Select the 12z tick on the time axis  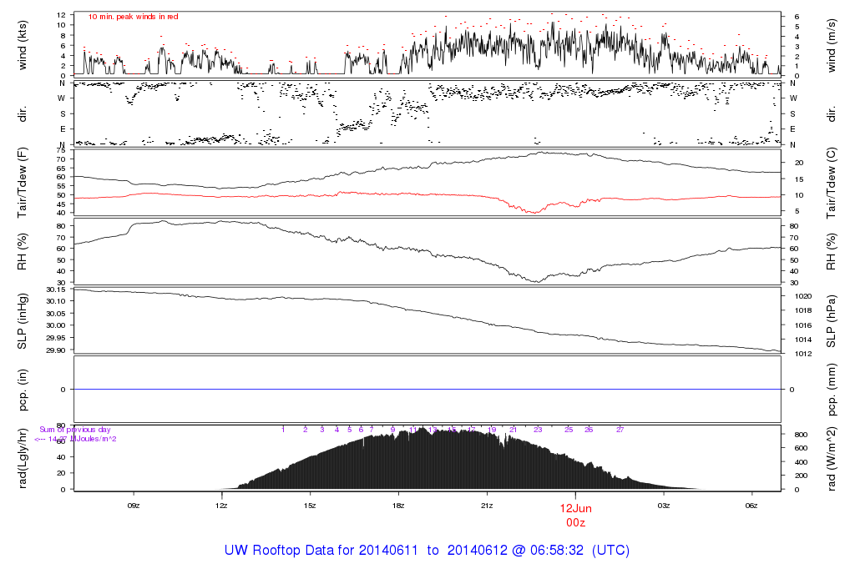221,506
